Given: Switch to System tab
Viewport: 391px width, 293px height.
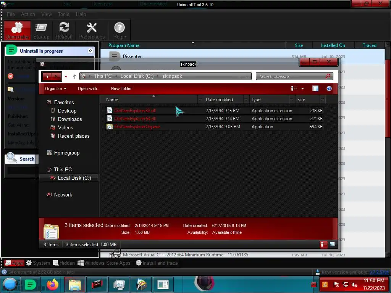Looking at the screenshot, I should pyautogui.click(x=38, y=263).
